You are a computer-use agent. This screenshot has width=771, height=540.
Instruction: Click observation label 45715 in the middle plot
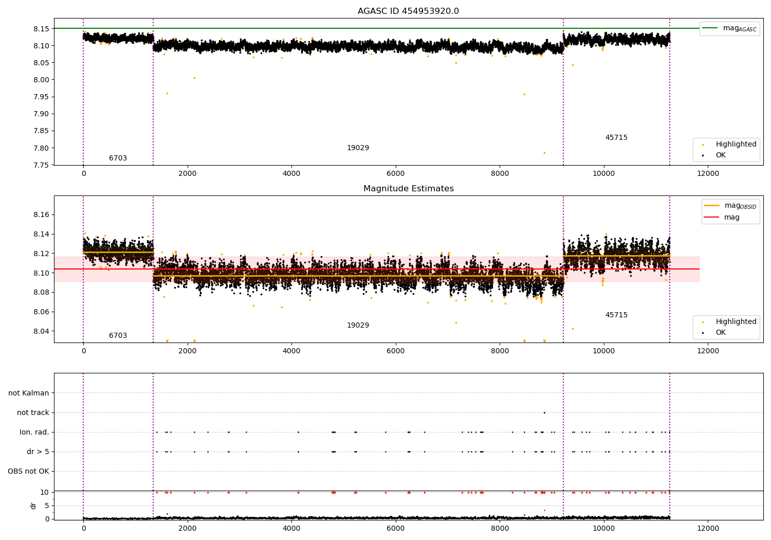pyautogui.click(x=616, y=315)
